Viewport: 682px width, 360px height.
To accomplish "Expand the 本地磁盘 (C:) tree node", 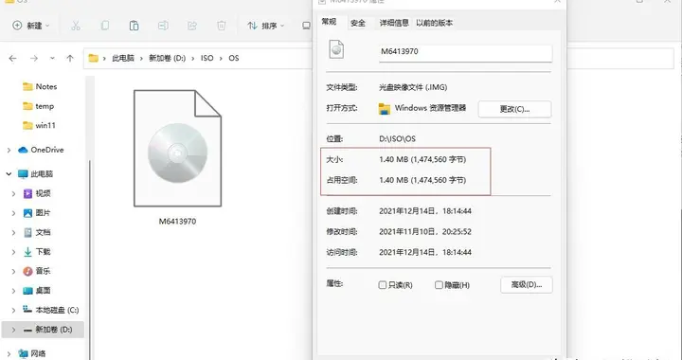I will click(13, 310).
